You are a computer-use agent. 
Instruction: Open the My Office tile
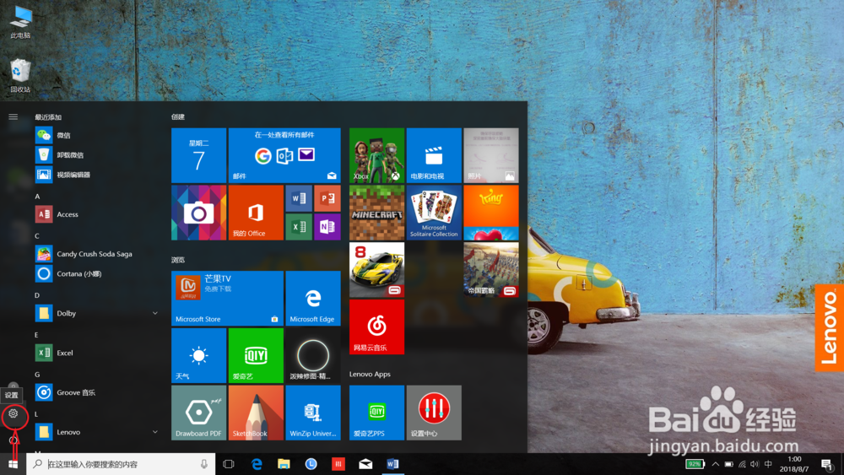point(256,213)
